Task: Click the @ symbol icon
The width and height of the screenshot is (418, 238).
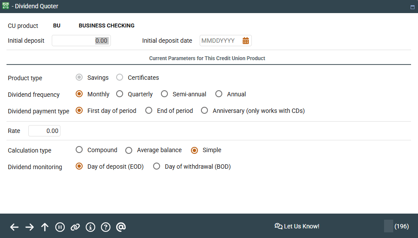Action: click(x=121, y=227)
